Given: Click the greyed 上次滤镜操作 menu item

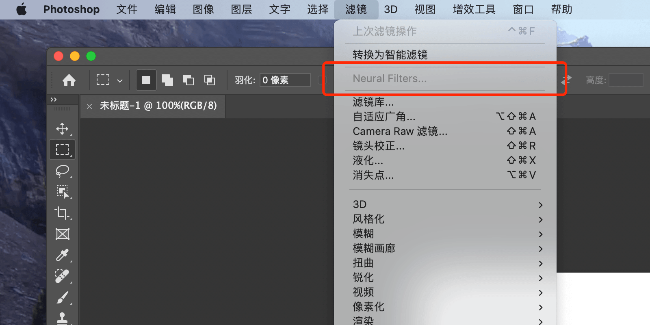Looking at the screenshot, I should (x=445, y=31).
